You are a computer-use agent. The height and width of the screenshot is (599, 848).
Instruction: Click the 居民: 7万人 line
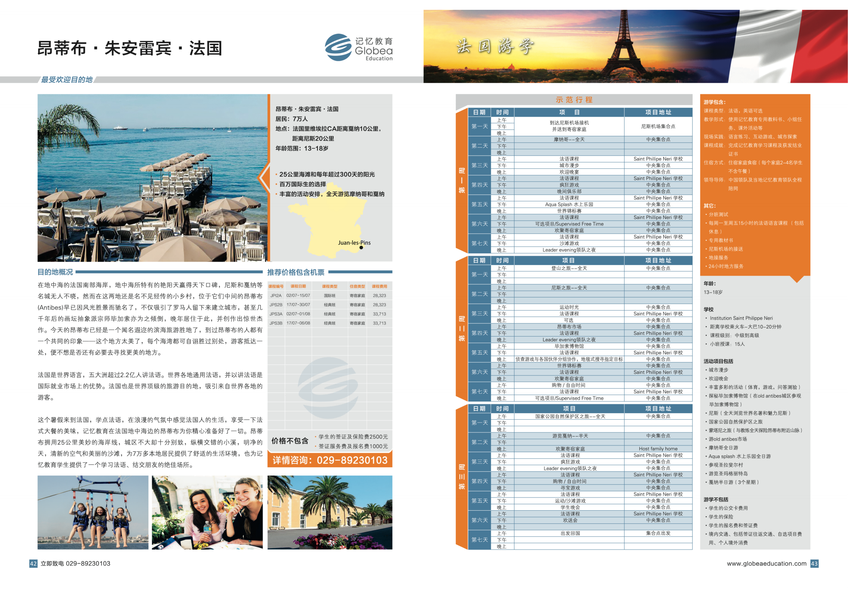pyautogui.click(x=292, y=119)
